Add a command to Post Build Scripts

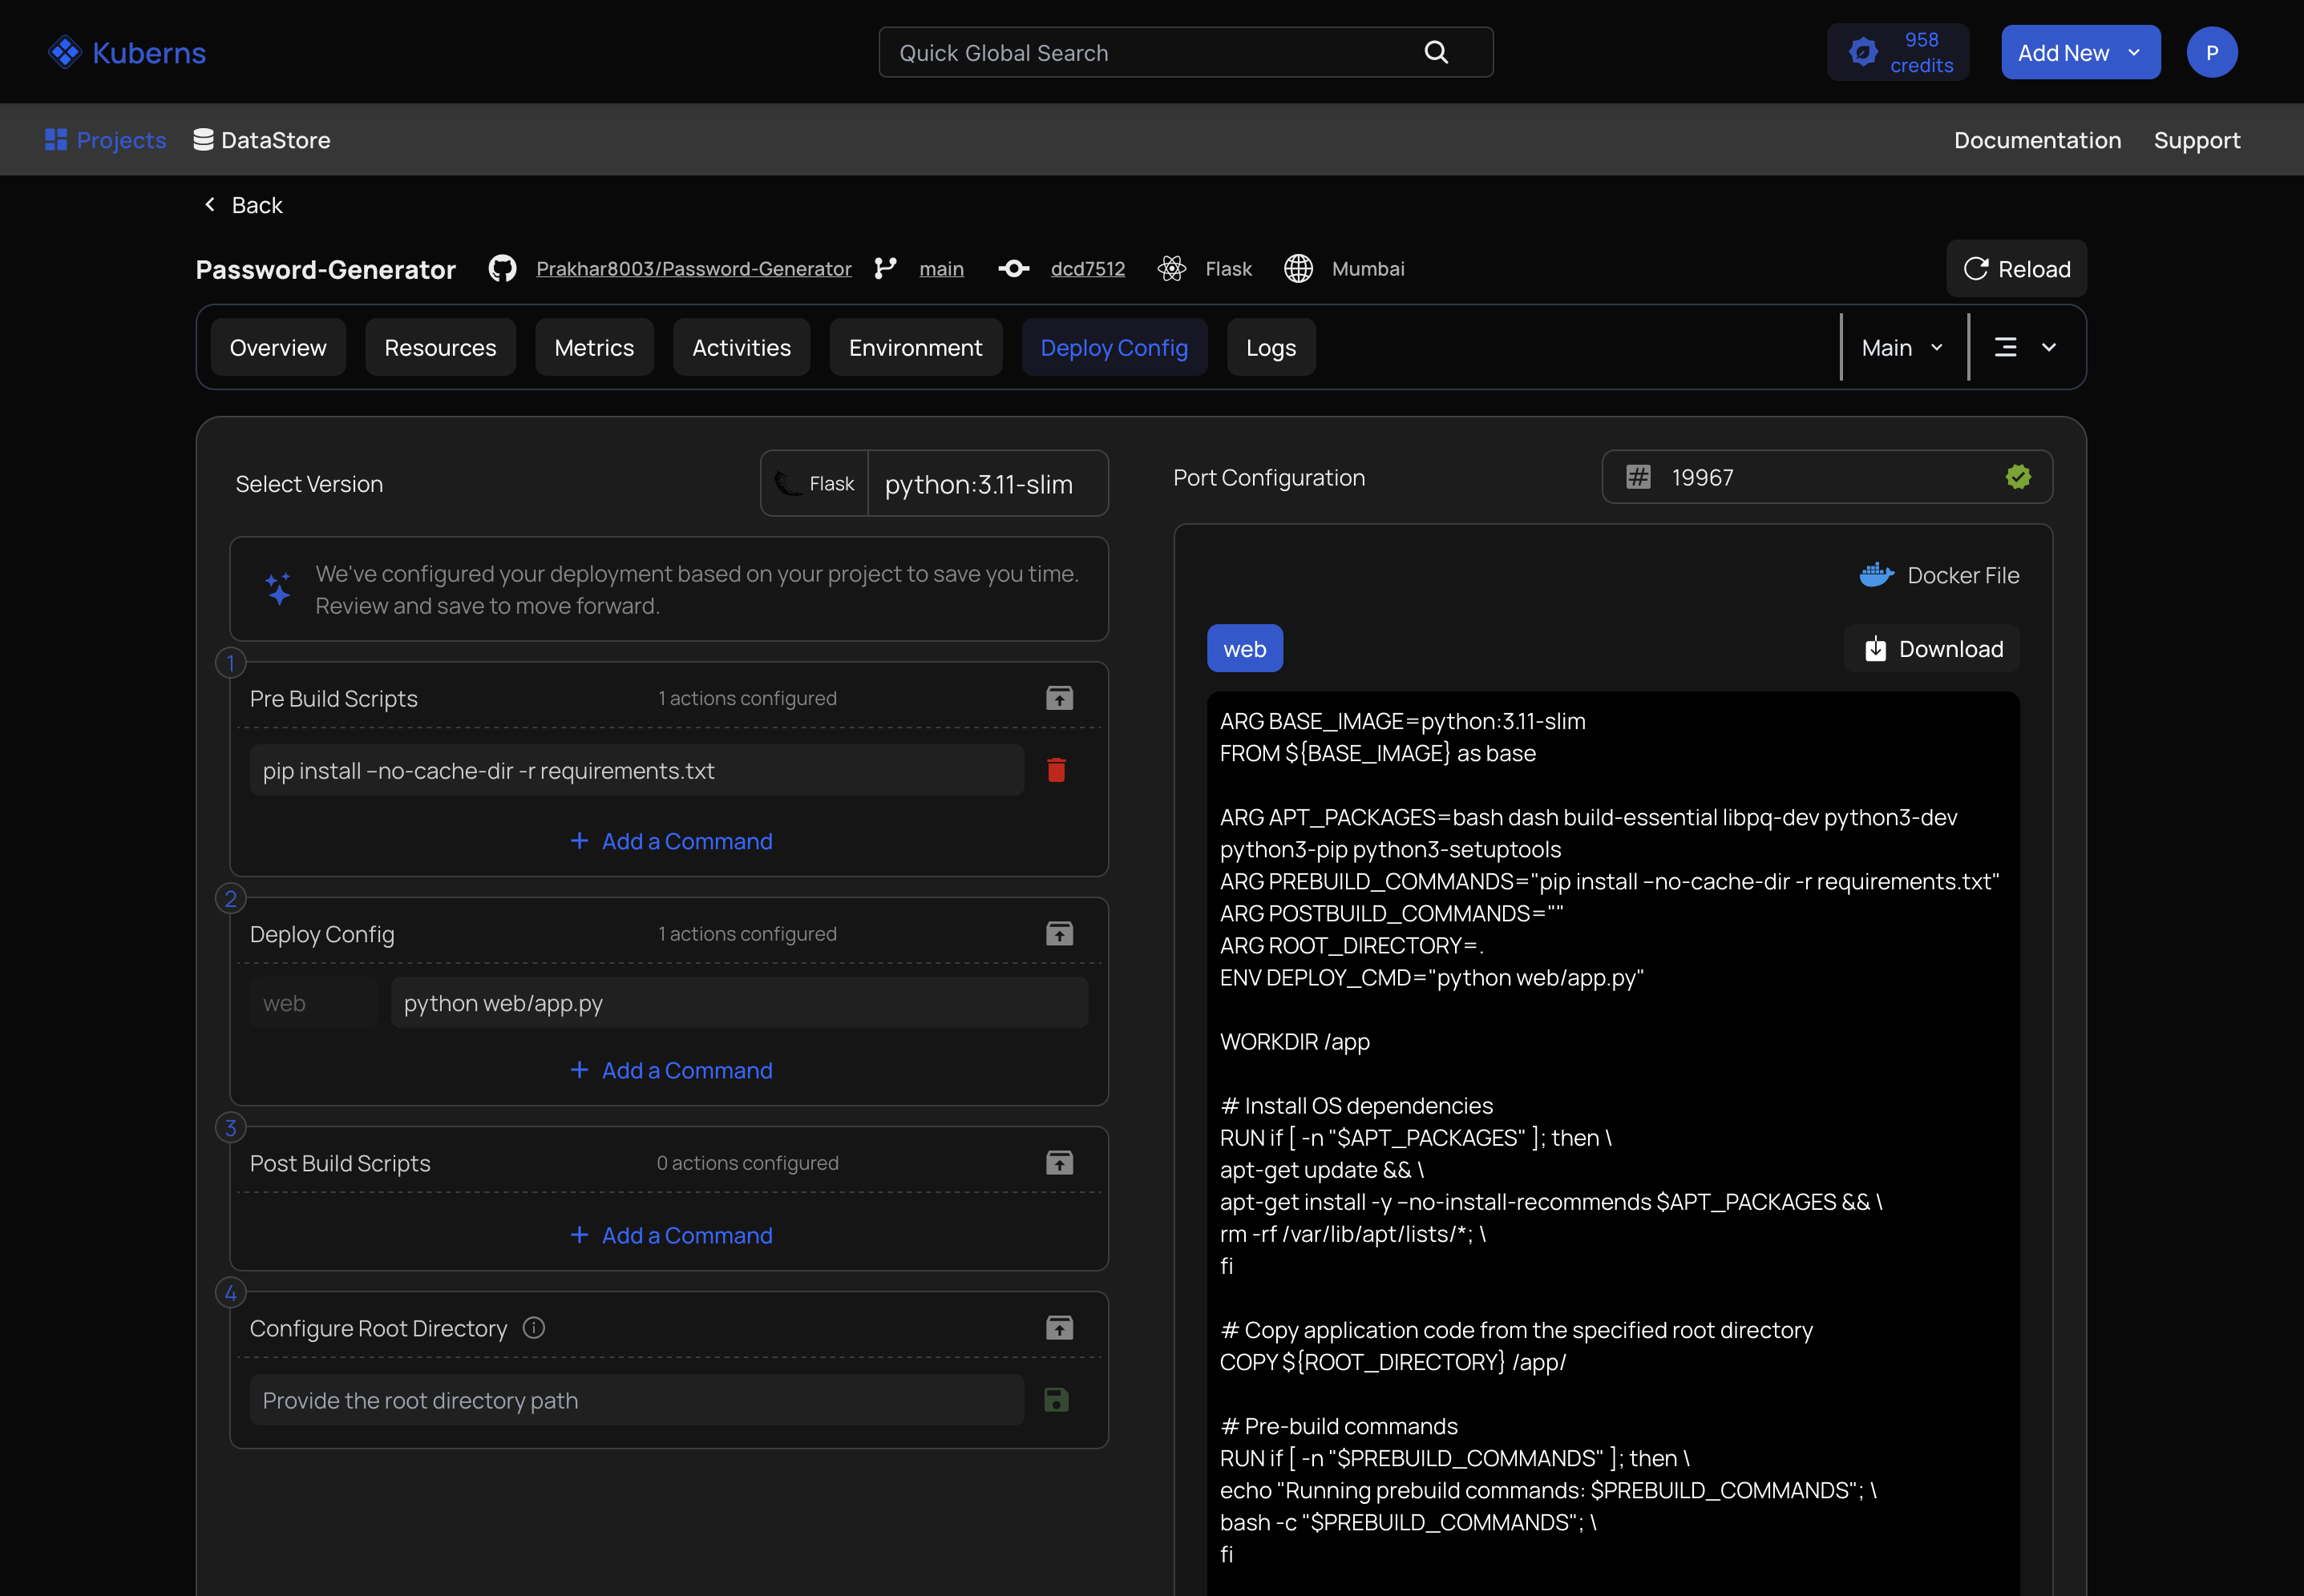point(670,1235)
